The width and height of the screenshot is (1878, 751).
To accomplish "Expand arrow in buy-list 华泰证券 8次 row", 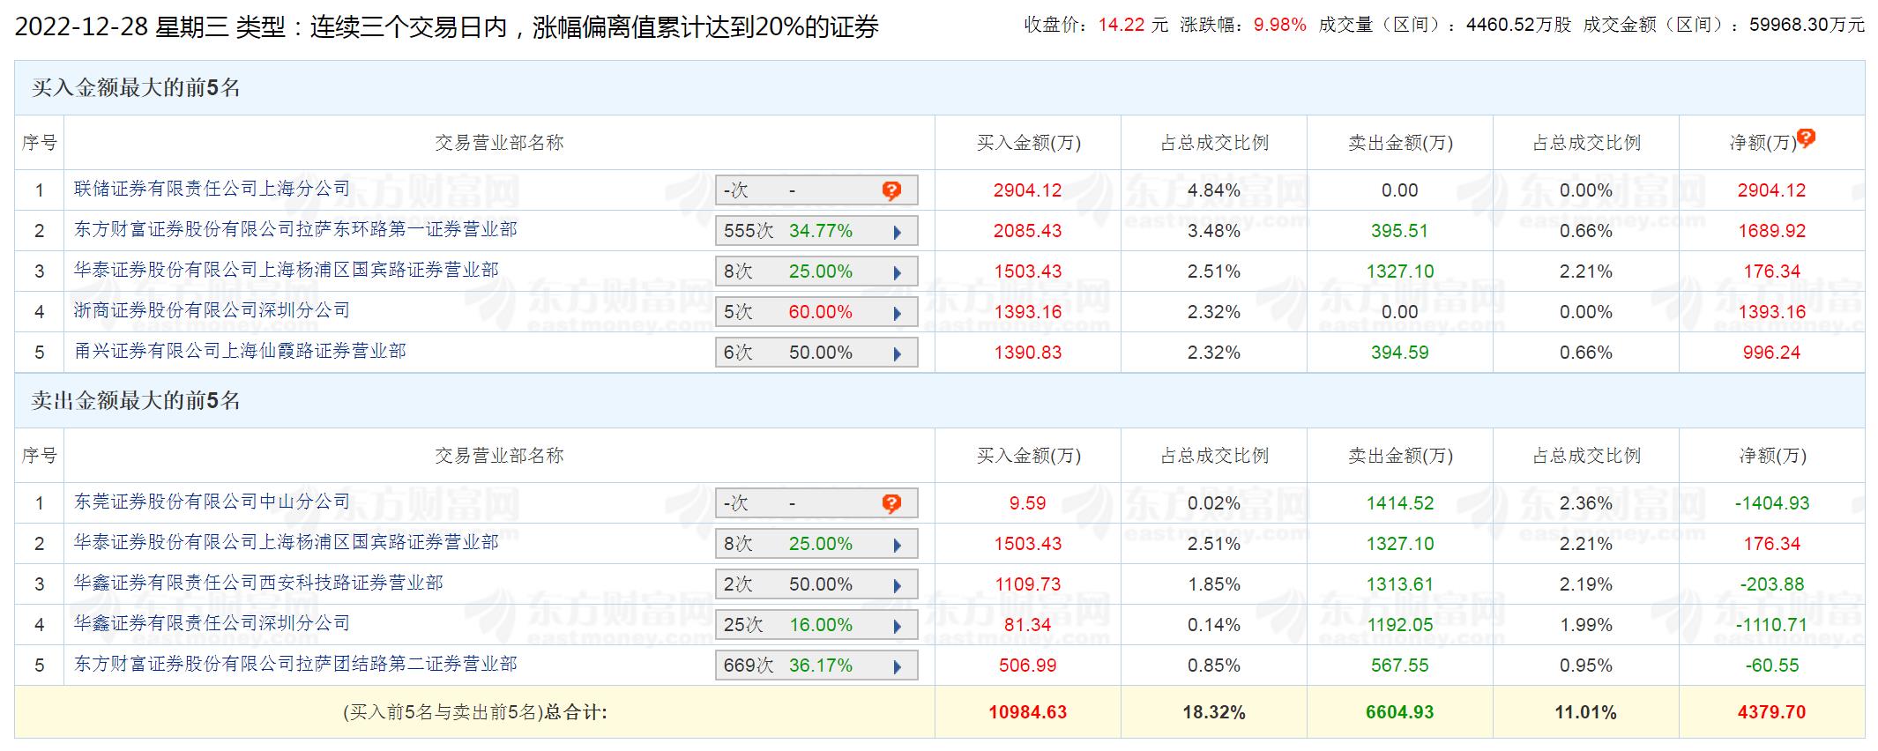I will (x=897, y=272).
